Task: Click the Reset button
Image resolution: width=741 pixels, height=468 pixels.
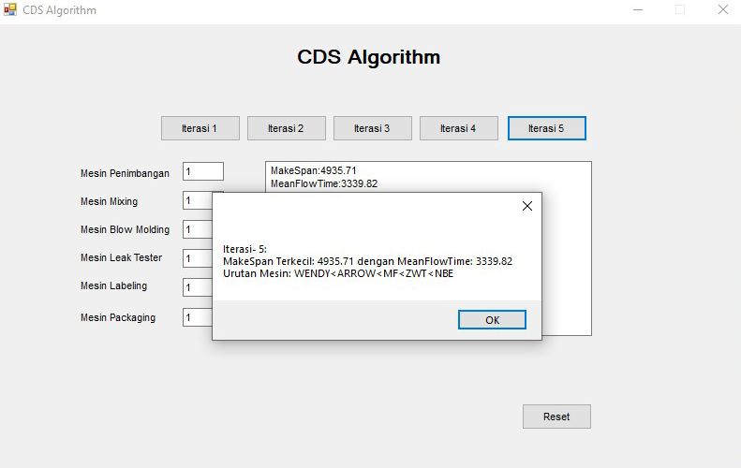Action: point(556,417)
